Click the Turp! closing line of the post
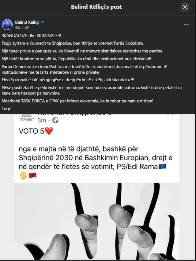This screenshot has height=261, width=196. click(6, 109)
